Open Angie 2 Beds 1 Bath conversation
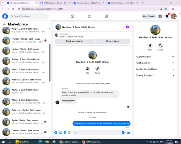 [25, 30]
